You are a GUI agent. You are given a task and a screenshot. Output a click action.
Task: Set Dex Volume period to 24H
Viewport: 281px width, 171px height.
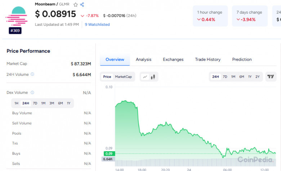tap(26, 103)
